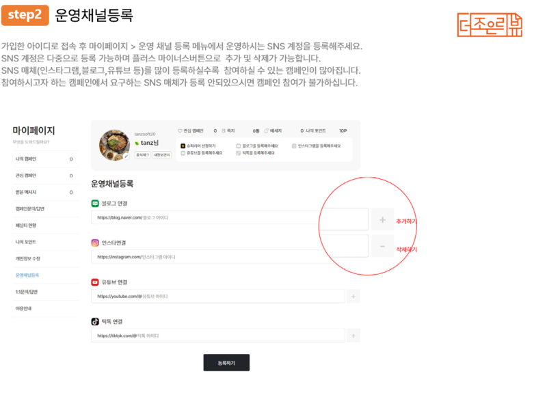
Task: Click the TikTok icon beside 틱톡 연결
Action: tap(95, 321)
